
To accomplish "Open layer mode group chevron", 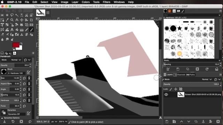I will pos(220,80).
